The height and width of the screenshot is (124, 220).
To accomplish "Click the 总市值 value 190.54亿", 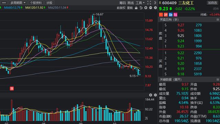I will pyautogui.click(x=181, y=121).
